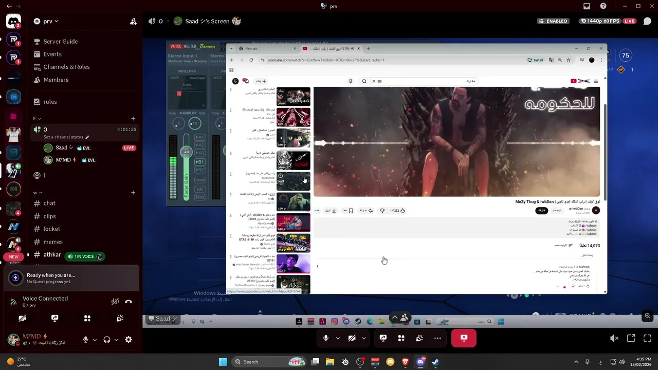
Task: Click the invite people icon beside prv
Action: pos(133,21)
